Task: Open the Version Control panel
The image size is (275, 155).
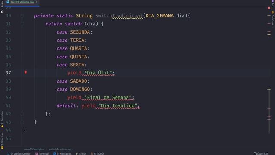Action: (x=19, y=154)
